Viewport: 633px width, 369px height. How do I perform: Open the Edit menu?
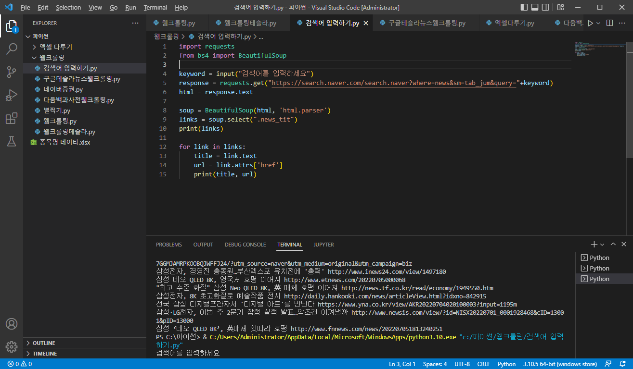43,7
